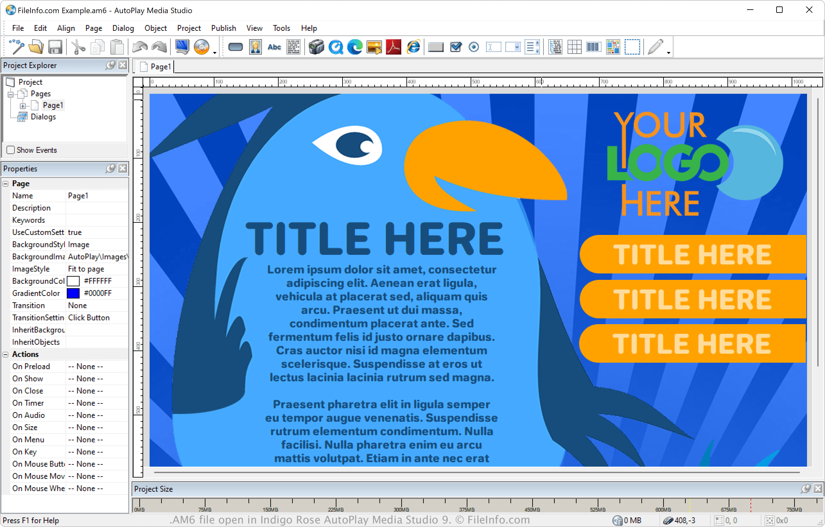The width and height of the screenshot is (825, 527).
Task: Save the project using the floppy disk icon
Action: [55, 47]
